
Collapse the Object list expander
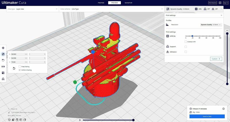click(x=9, y=109)
